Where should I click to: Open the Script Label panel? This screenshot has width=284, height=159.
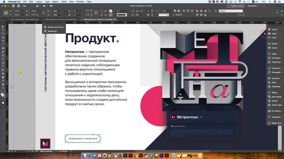(275, 105)
